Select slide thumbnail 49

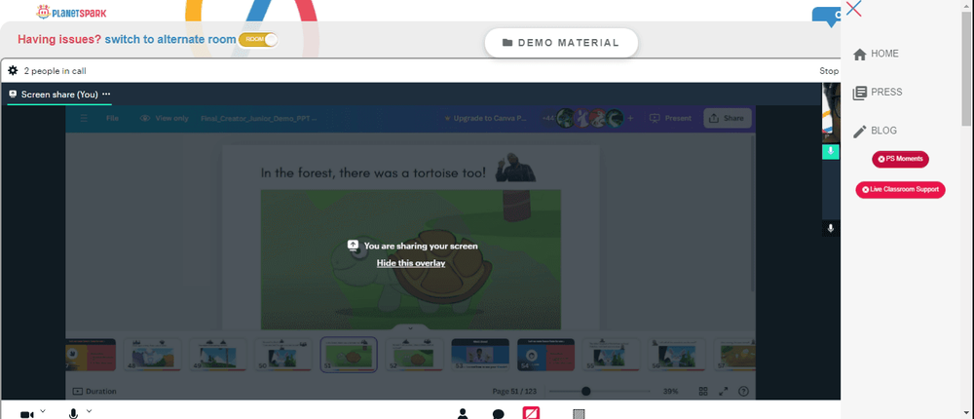[x=218, y=355]
